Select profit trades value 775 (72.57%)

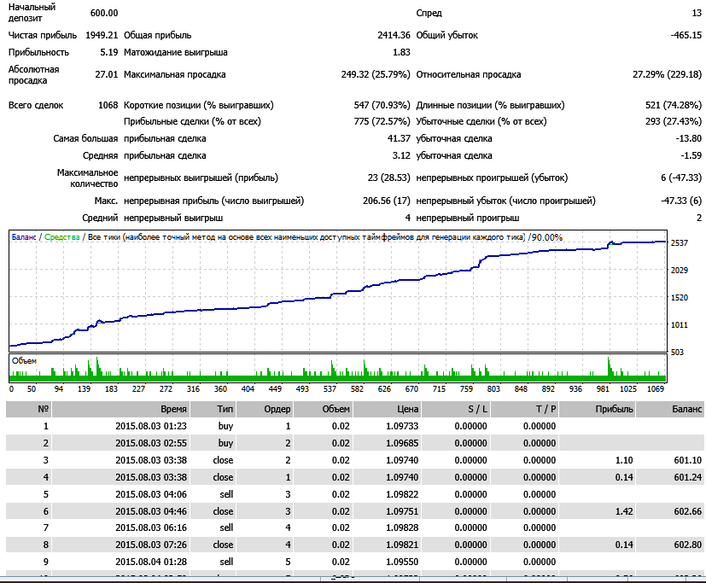click(x=382, y=121)
